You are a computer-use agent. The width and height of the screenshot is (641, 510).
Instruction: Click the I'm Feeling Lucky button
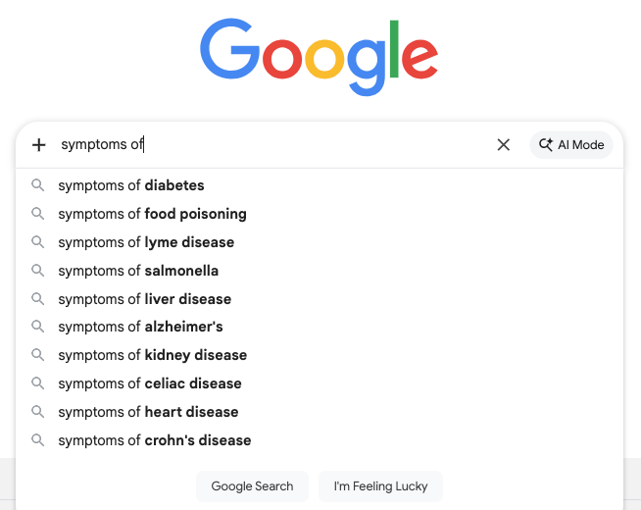click(380, 485)
